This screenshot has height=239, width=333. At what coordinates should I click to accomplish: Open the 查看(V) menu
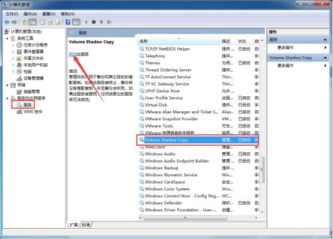coord(49,14)
